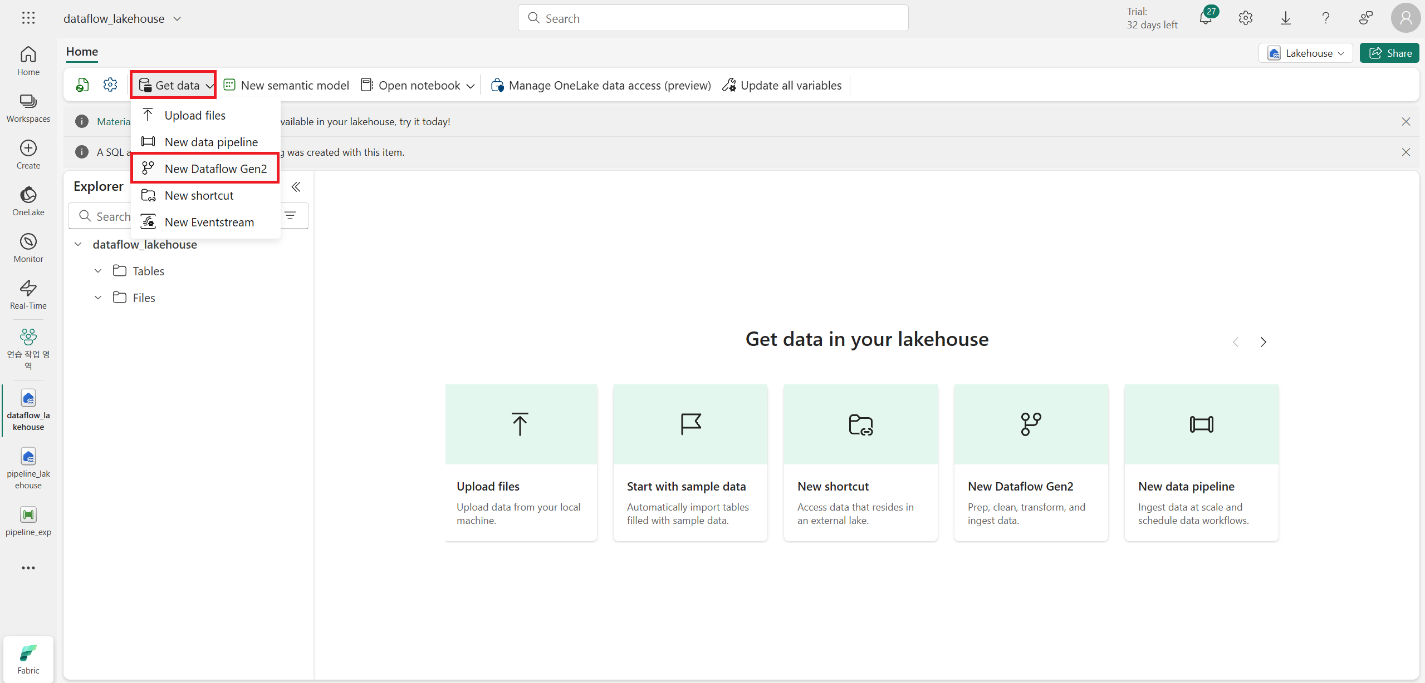Dismiss the SQL endpoint info banner
Viewport: 1425px width, 683px height.
(x=1406, y=152)
